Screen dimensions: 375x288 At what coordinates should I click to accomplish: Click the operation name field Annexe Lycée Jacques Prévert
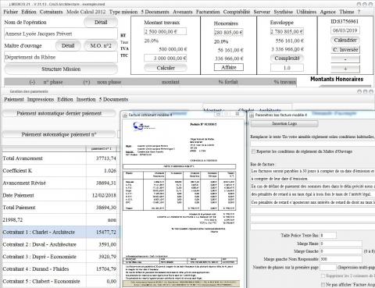(x=61, y=34)
